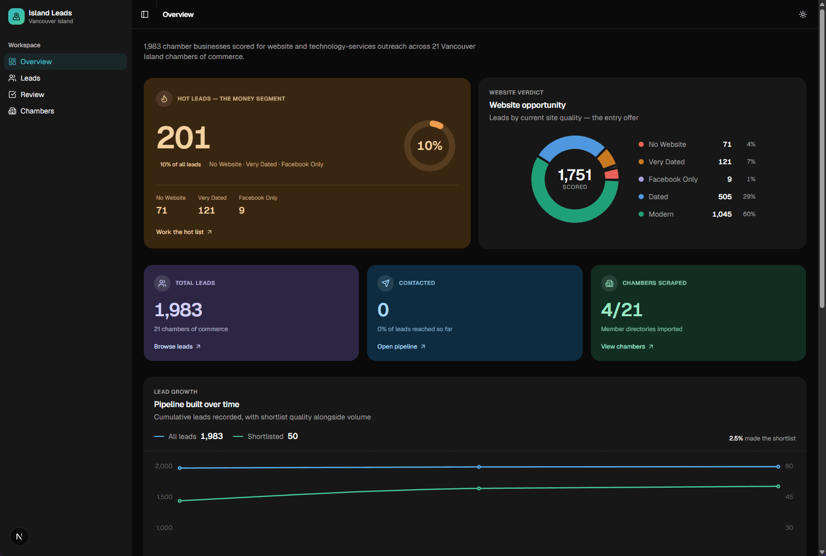
Task: Click the vertical page scrollbar
Action: point(822,158)
